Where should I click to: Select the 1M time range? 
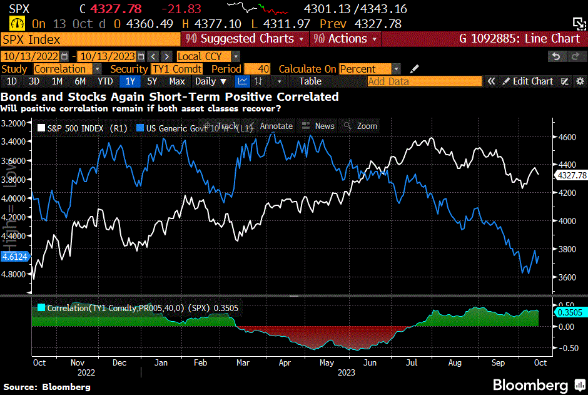coord(57,81)
